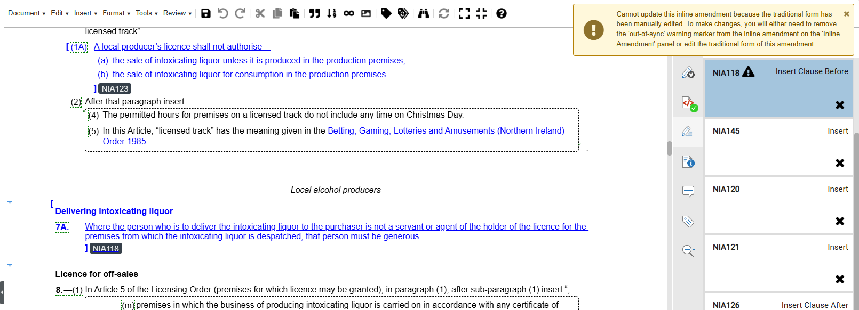Redo the last undone edit
Image resolution: width=859 pixels, height=310 pixels.
tap(240, 13)
